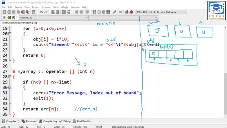Open the Tools menu

pos(56,7)
